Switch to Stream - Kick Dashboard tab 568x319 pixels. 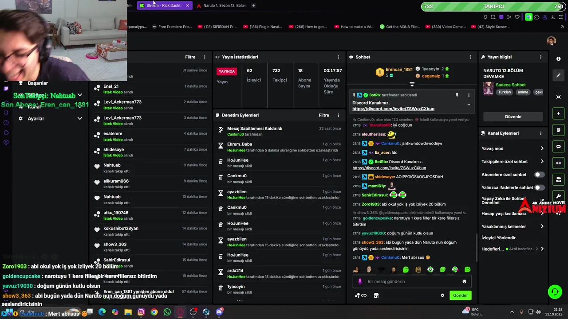pos(164,5)
